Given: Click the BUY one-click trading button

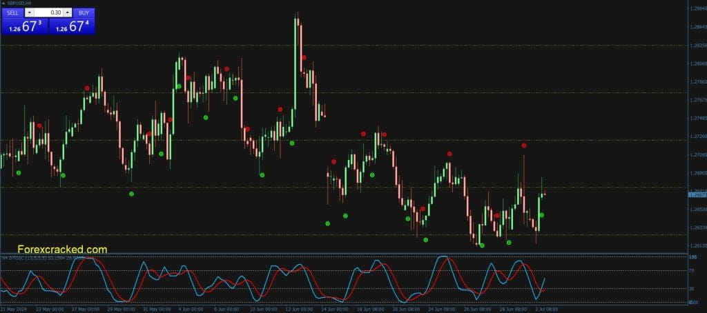Looking at the screenshot, I should (84, 12).
